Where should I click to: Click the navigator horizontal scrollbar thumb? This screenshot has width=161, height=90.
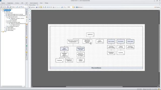pos(12,86)
